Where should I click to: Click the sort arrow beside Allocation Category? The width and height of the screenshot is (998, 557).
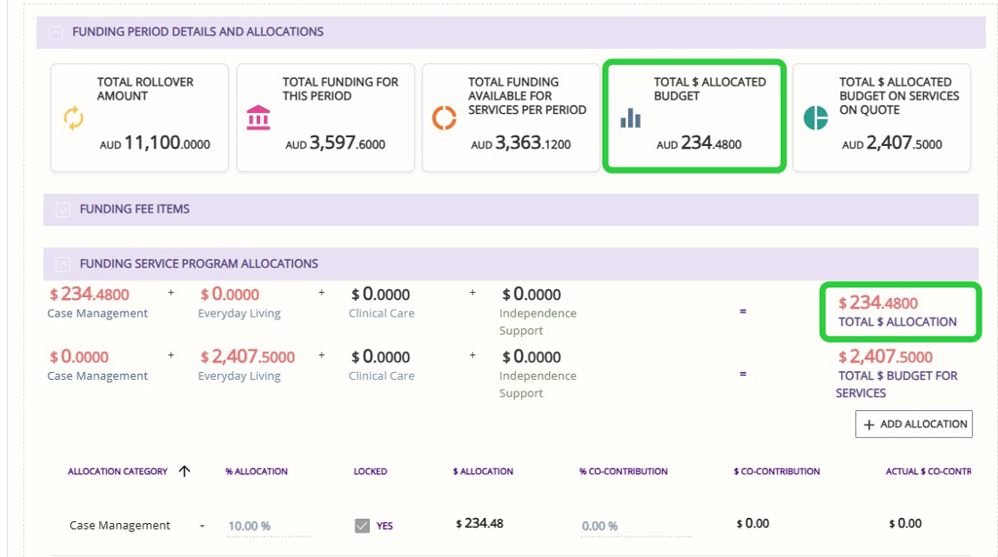tap(184, 472)
